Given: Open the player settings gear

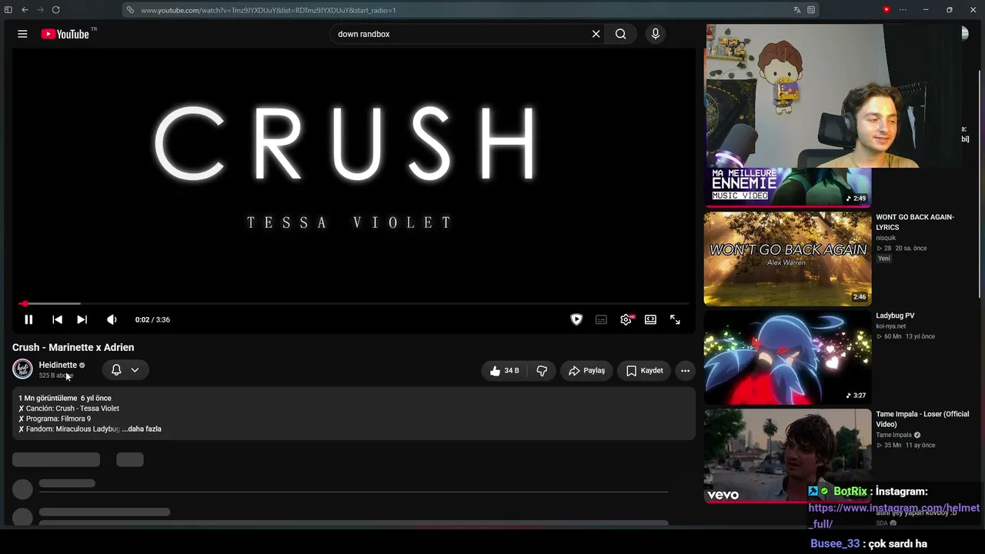Looking at the screenshot, I should point(626,319).
